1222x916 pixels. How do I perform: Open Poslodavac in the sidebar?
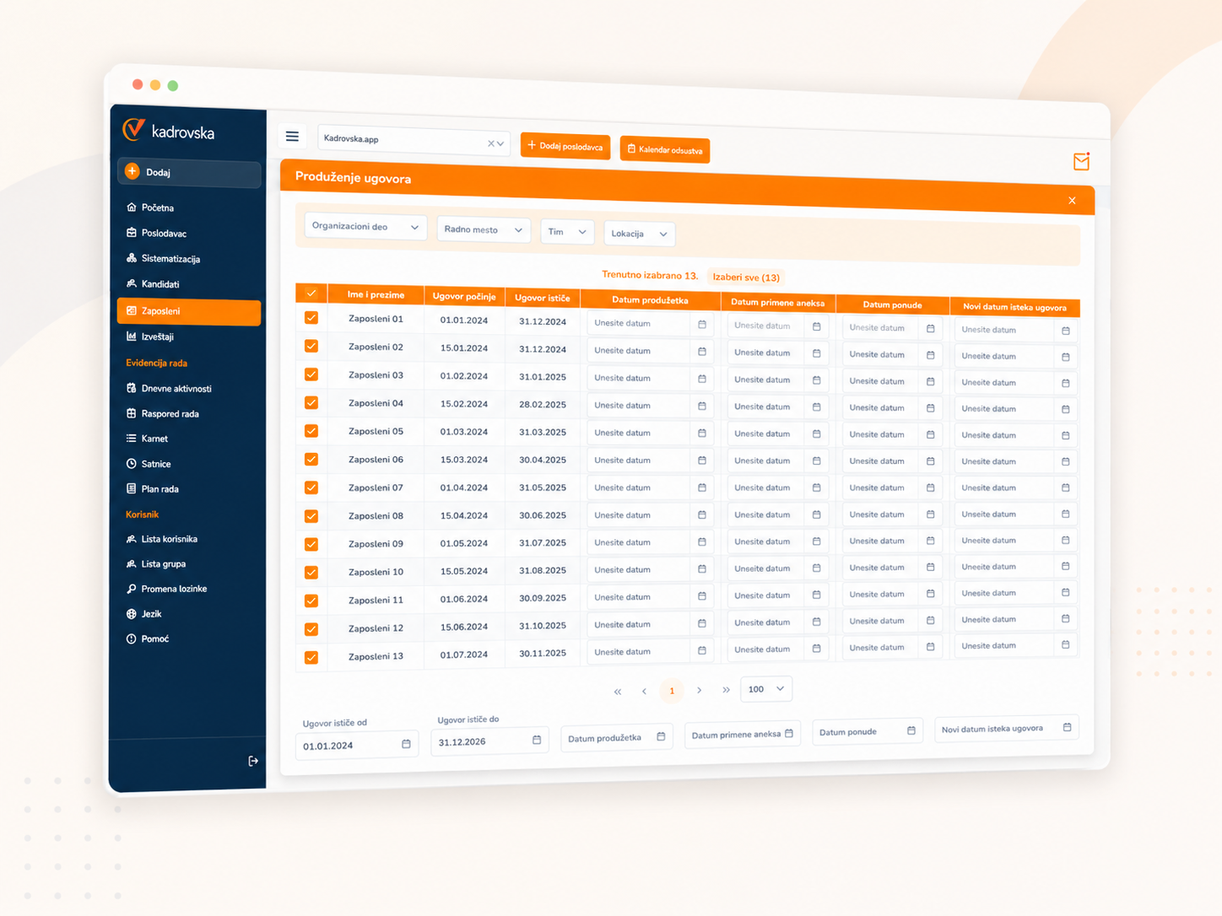click(163, 233)
